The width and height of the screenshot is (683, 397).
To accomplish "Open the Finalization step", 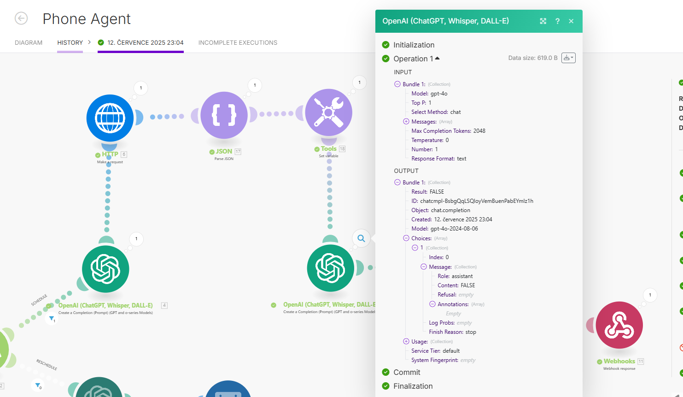I will 413,386.
